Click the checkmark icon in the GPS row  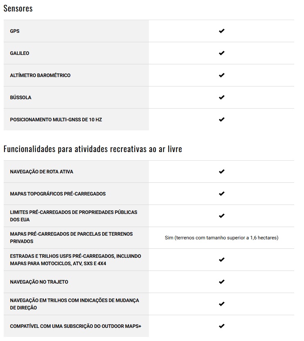[x=221, y=31]
